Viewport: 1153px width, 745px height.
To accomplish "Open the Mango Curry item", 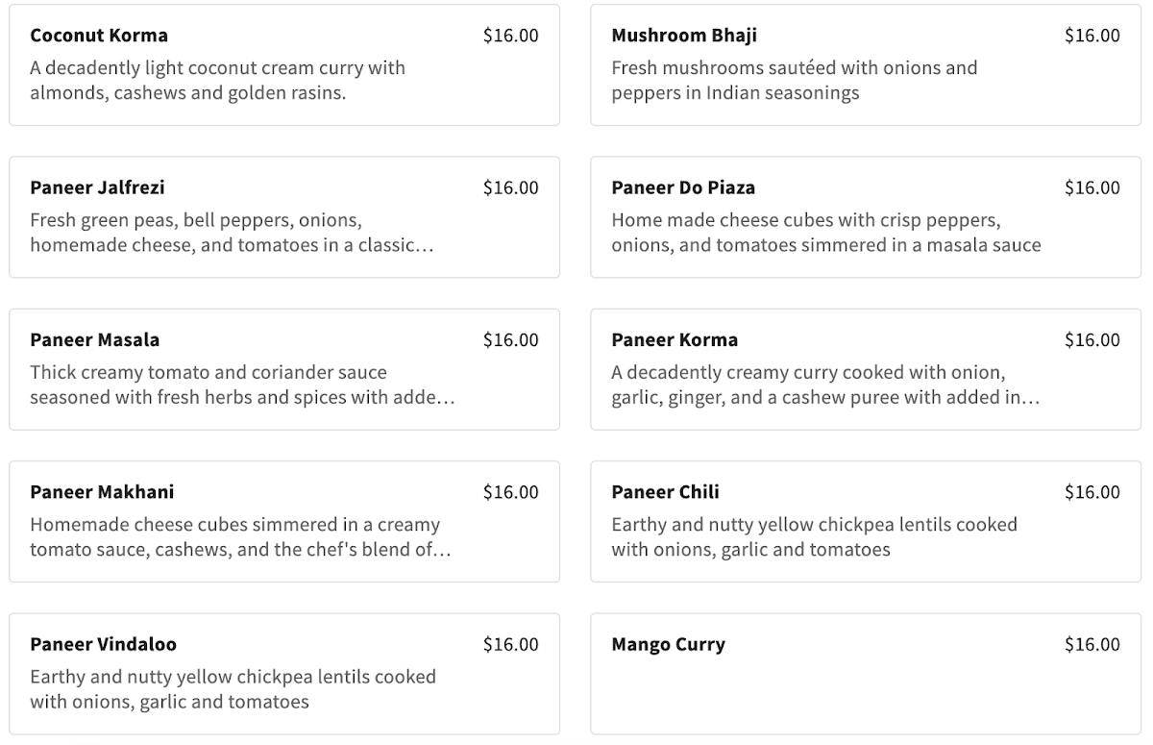I will 865,673.
